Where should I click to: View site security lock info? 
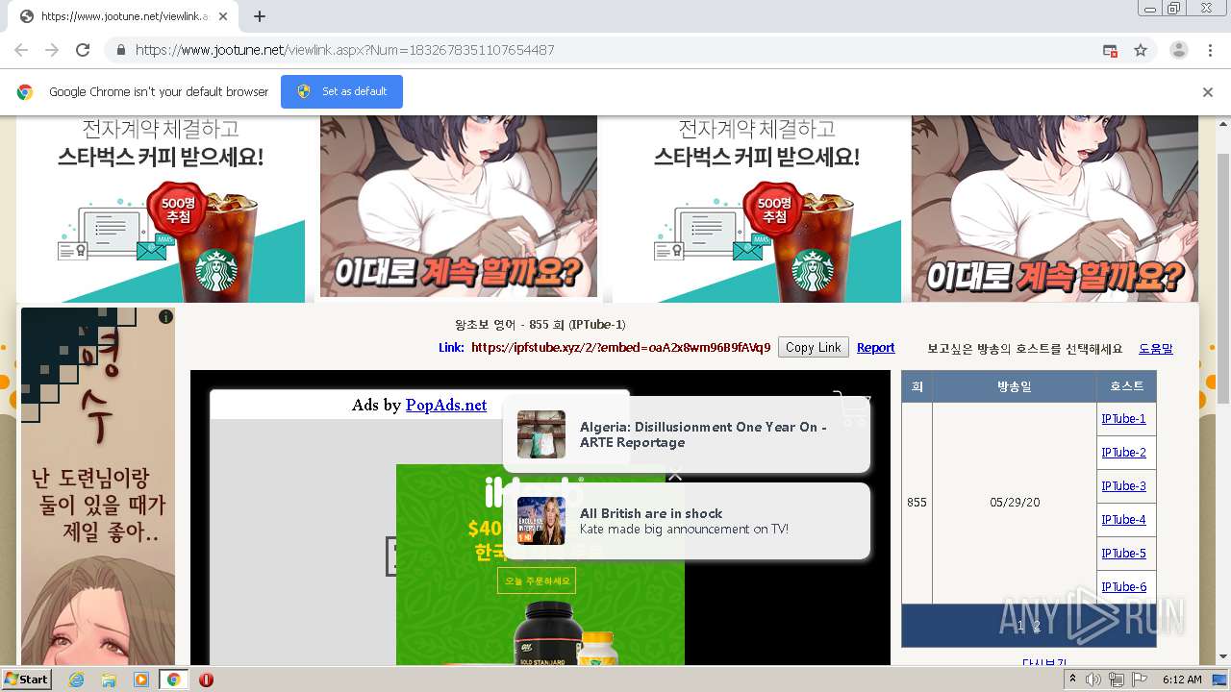click(x=120, y=50)
